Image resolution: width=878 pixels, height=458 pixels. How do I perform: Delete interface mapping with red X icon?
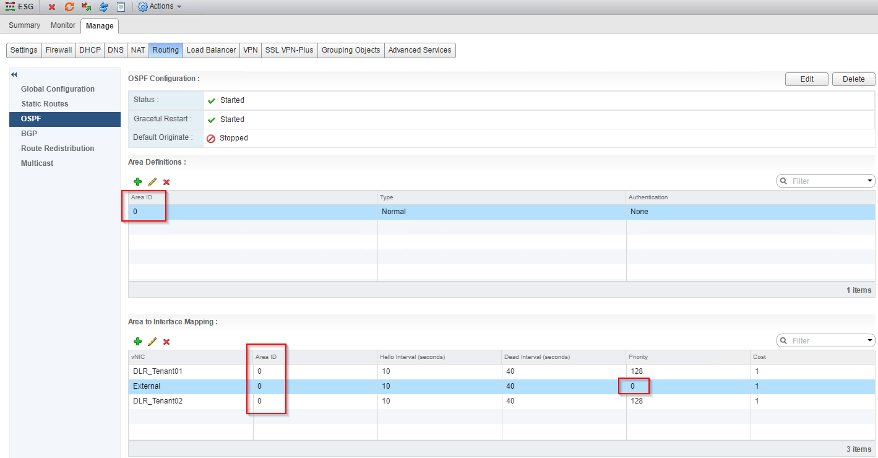point(166,342)
